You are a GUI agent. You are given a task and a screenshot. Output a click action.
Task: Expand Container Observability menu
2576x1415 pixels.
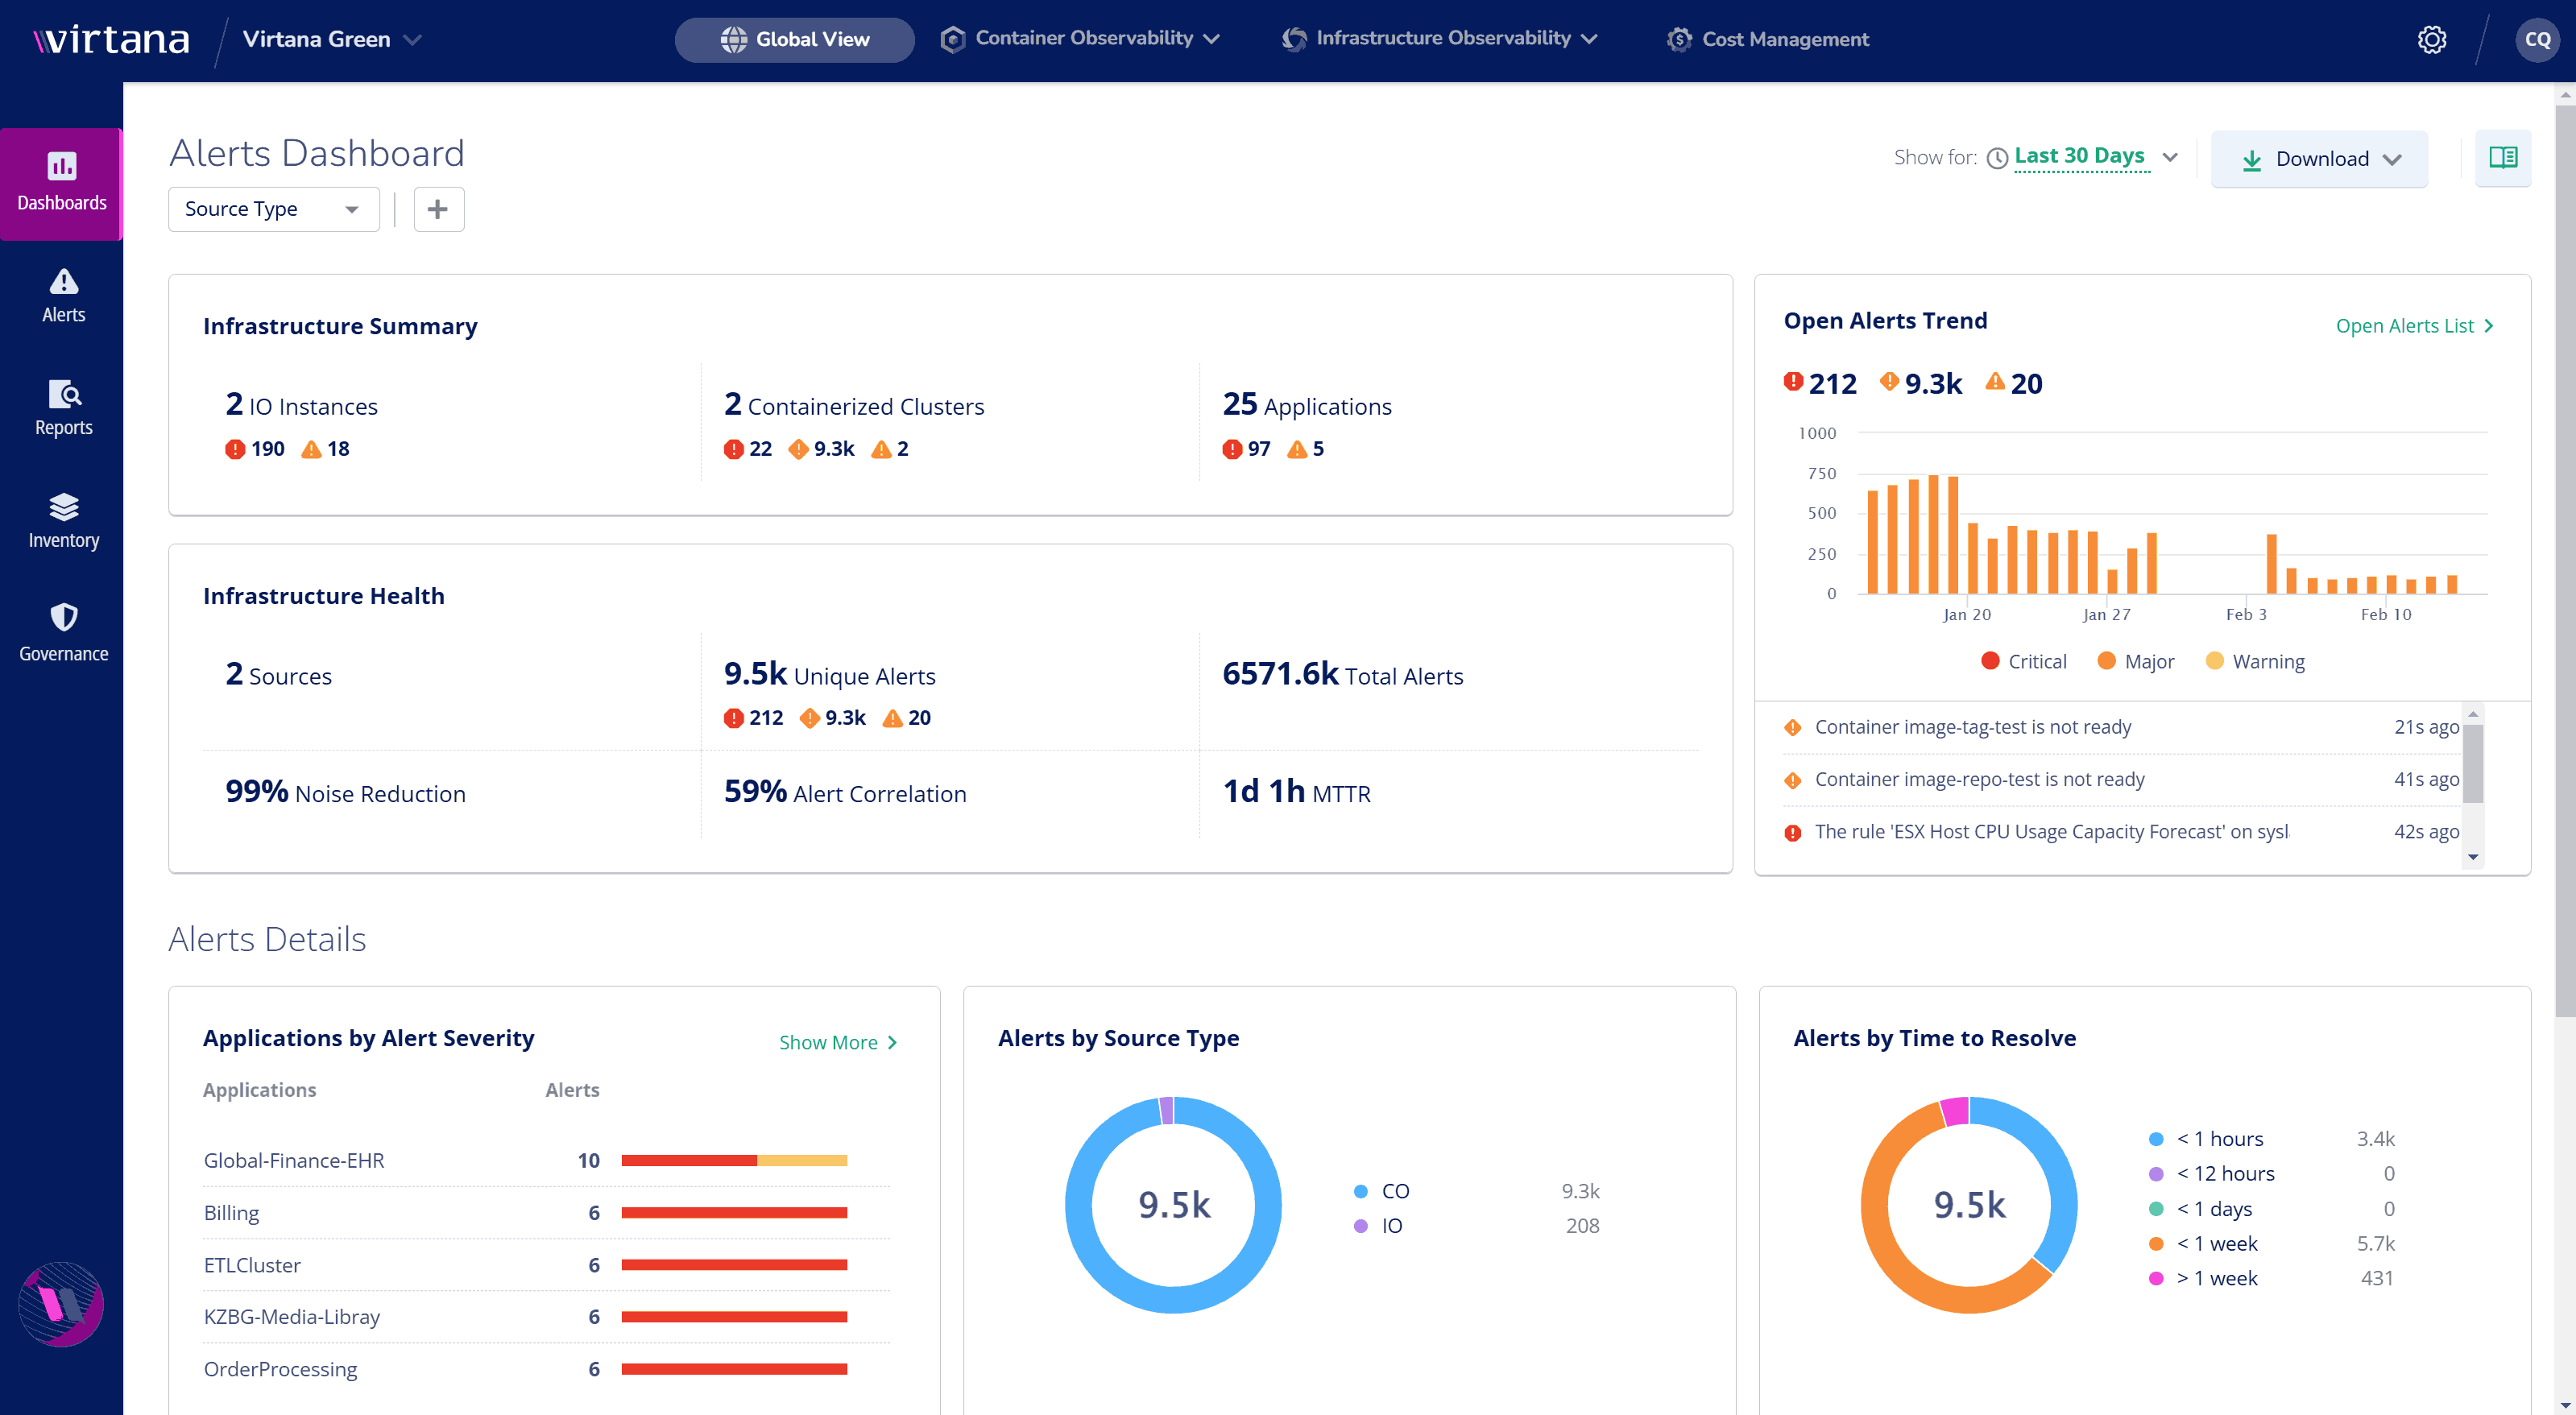coord(1080,39)
